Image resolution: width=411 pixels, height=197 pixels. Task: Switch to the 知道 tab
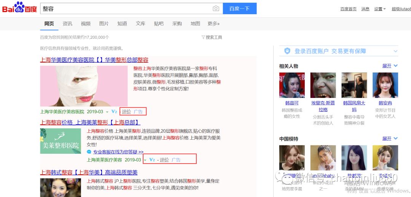pyautogui.click(x=122, y=24)
